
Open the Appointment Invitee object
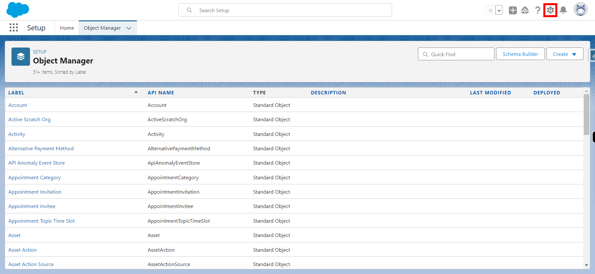click(x=32, y=206)
